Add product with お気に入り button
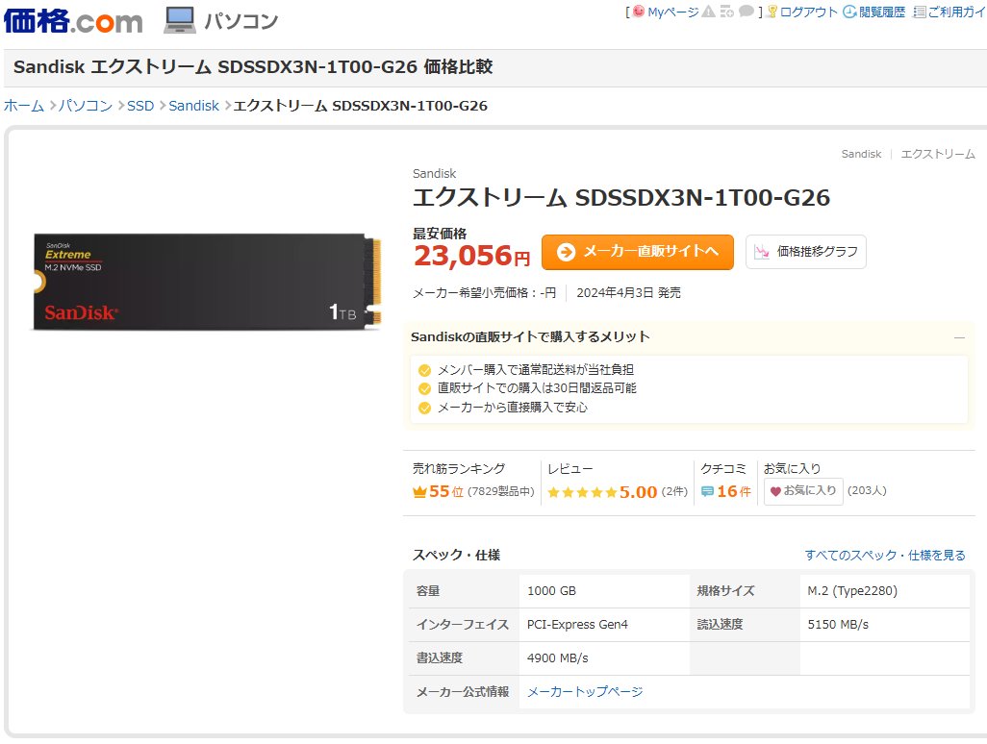The width and height of the screenshot is (987, 744). point(803,491)
